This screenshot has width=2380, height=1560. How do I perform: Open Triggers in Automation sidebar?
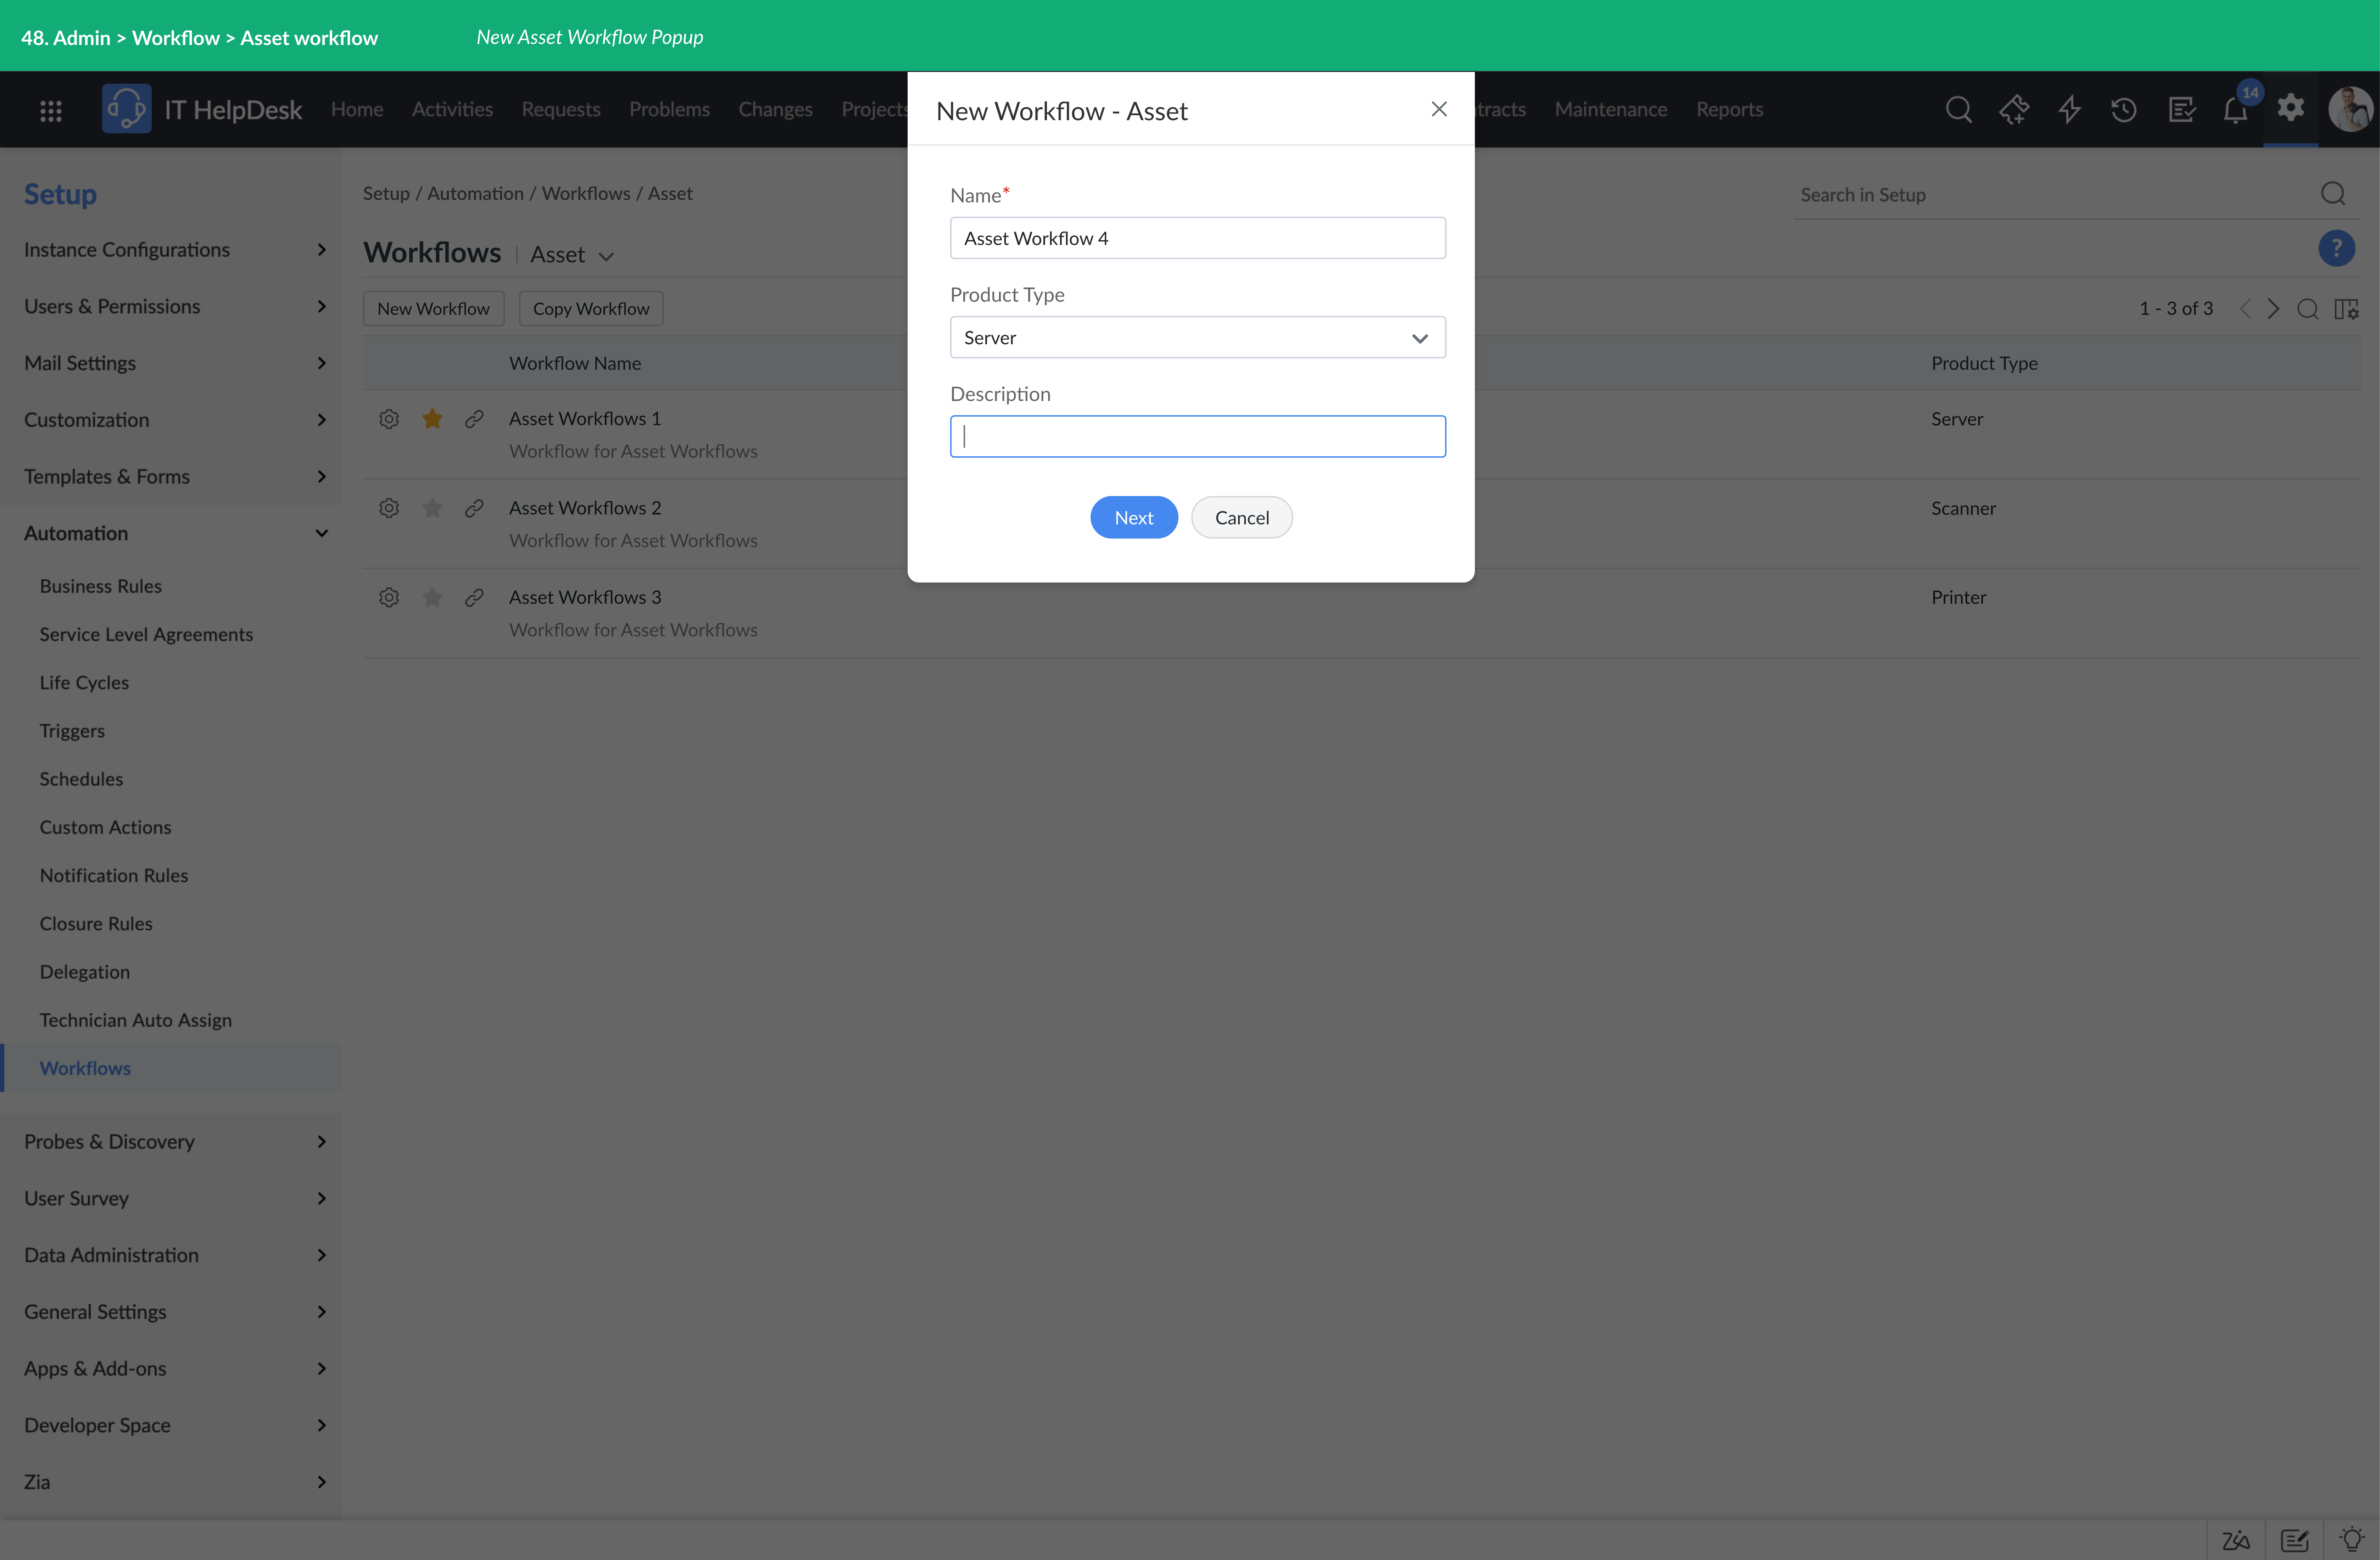72,732
